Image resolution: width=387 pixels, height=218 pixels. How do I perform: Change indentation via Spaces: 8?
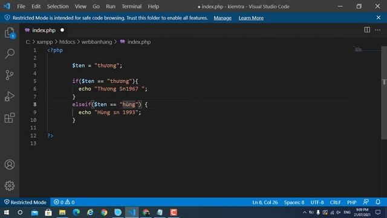[294, 202]
